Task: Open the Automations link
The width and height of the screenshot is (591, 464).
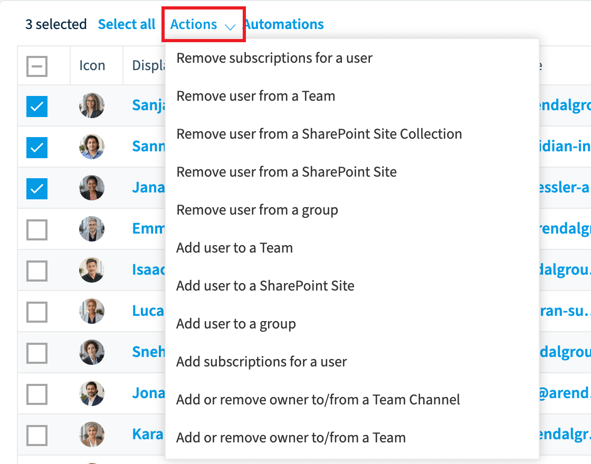Action: click(x=284, y=24)
